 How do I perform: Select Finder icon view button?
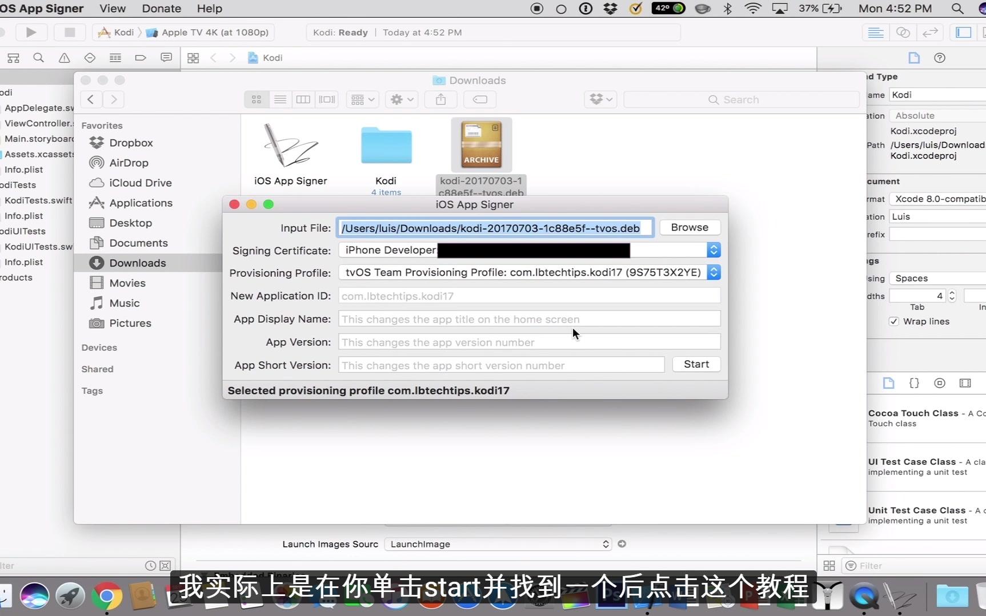256,99
